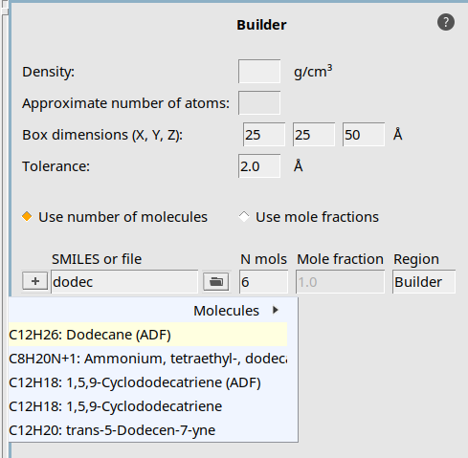Click the SMILES field containing dodec
This screenshot has width=468, height=458.
pyautogui.click(x=124, y=282)
